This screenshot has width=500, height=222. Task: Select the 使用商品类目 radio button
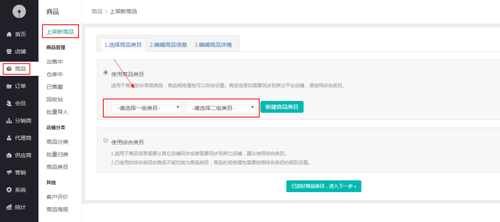tap(106, 72)
